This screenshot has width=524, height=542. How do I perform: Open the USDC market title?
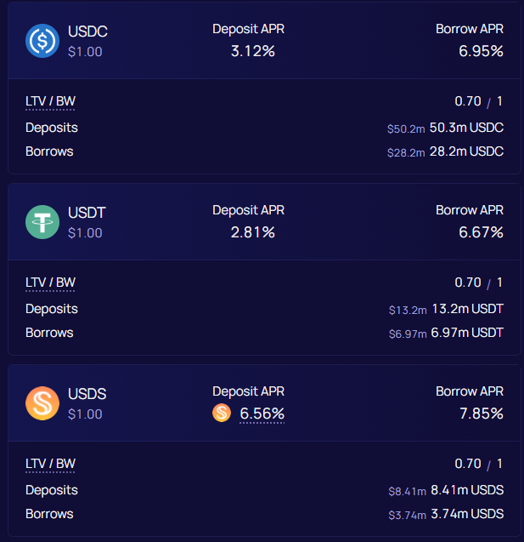[87, 32]
